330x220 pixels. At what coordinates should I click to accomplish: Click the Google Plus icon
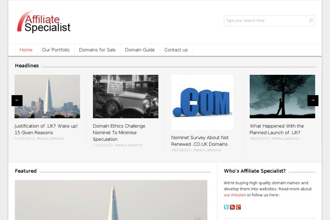click(238, 207)
